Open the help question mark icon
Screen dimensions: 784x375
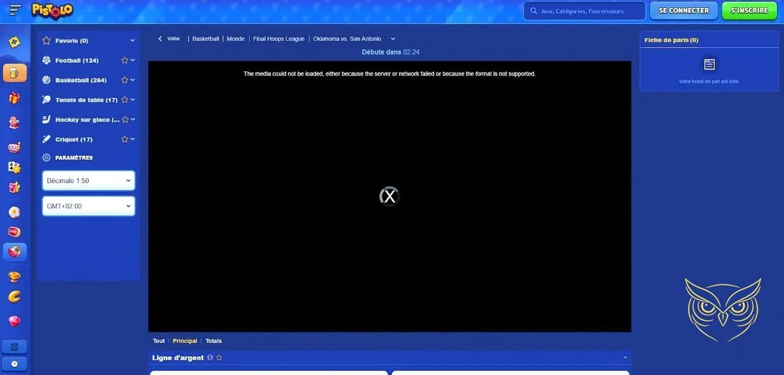point(14,364)
